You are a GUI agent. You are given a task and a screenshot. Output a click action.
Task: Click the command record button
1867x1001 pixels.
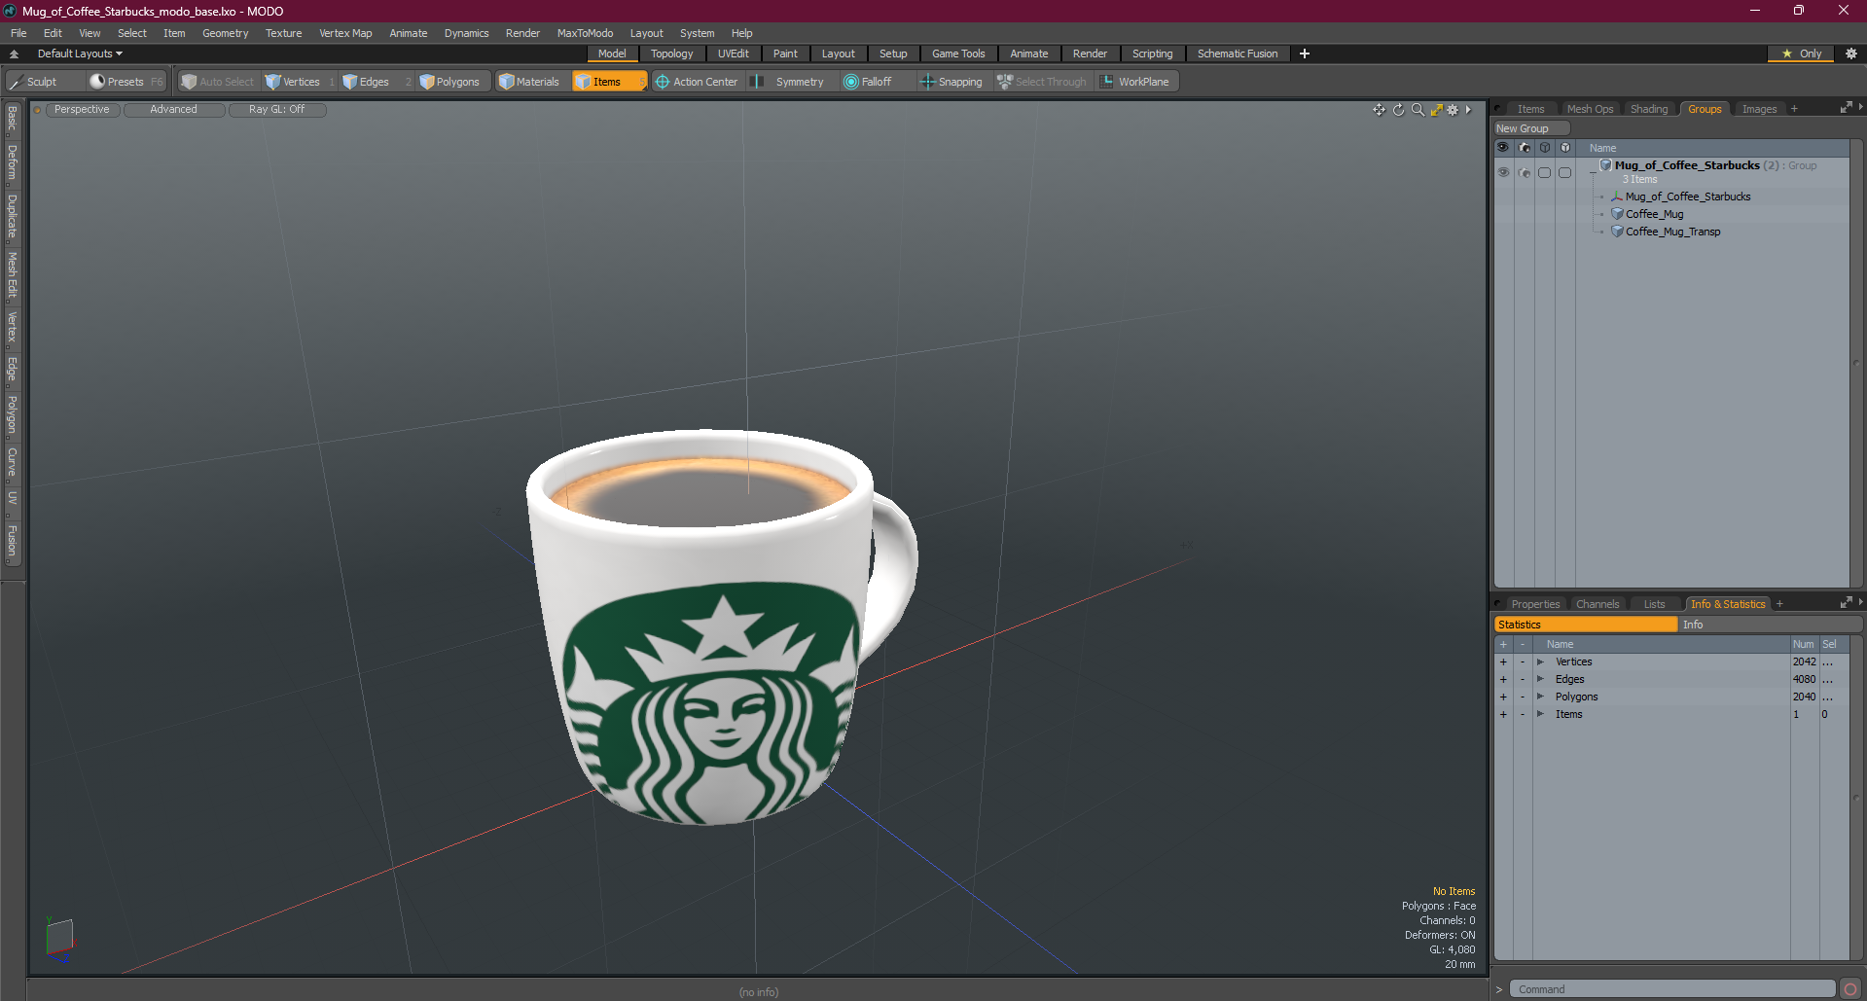tap(1850, 989)
